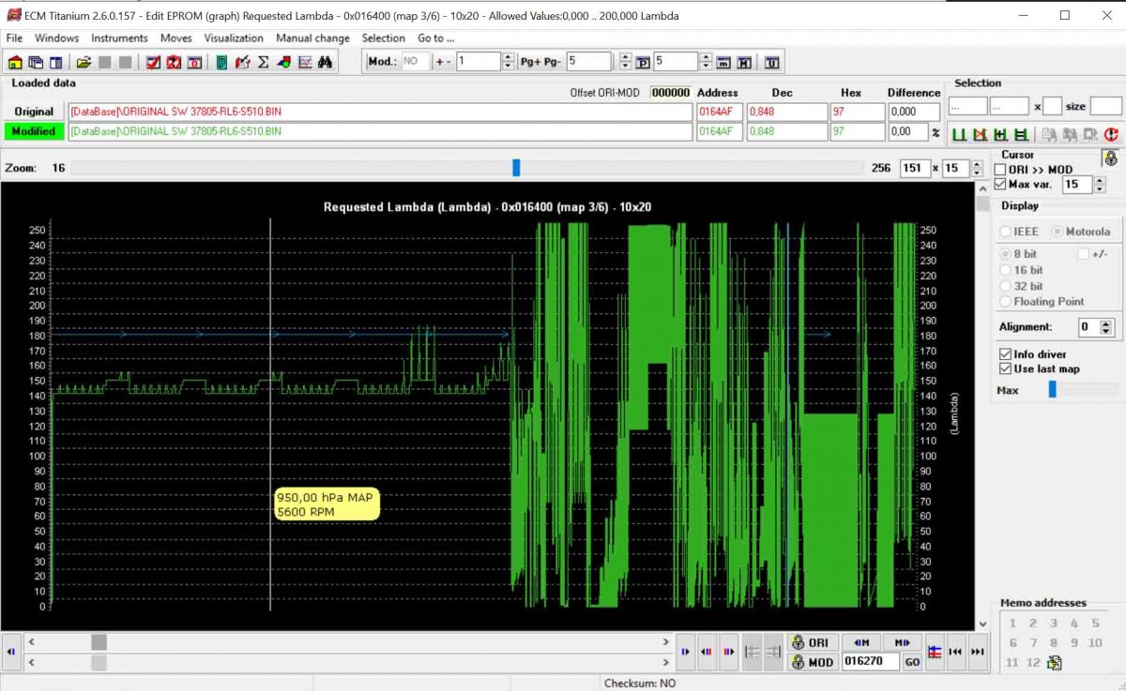1126x691 pixels.
Task: Increase the +- value spinner
Action: [508, 58]
